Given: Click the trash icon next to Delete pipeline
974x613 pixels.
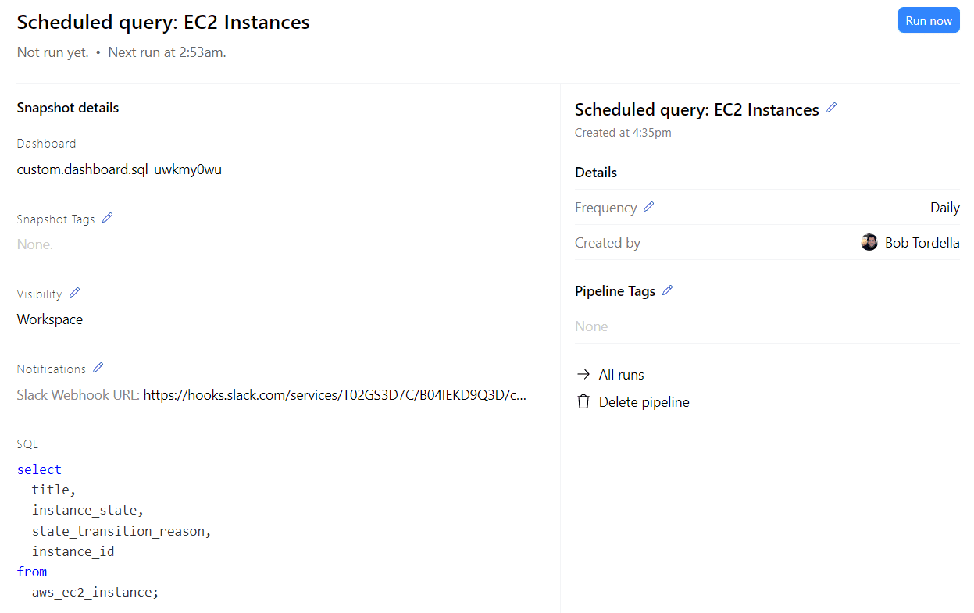Looking at the screenshot, I should click(x=583, y=401).
